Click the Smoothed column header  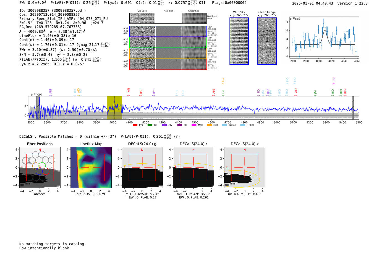point(193,11)
